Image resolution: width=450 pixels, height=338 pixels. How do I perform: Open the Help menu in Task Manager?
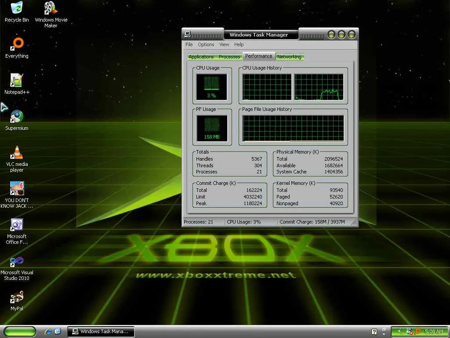pos(239,44)
